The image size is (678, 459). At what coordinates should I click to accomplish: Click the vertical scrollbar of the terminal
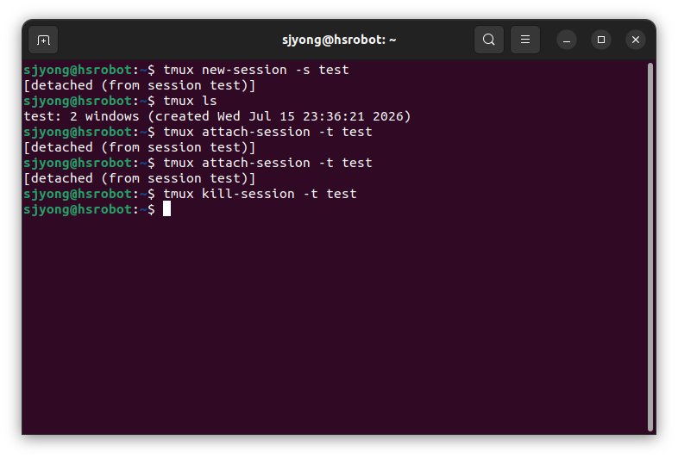pos(650,247)
